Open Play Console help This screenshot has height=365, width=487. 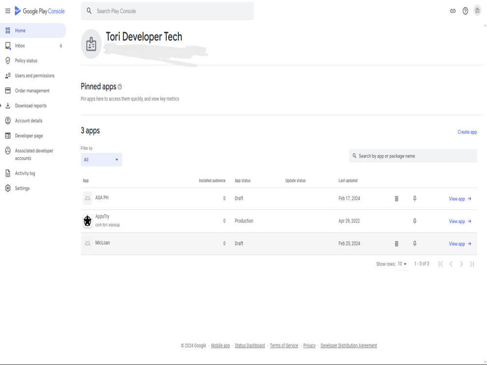pyautogui.click(x=466, y=11)
